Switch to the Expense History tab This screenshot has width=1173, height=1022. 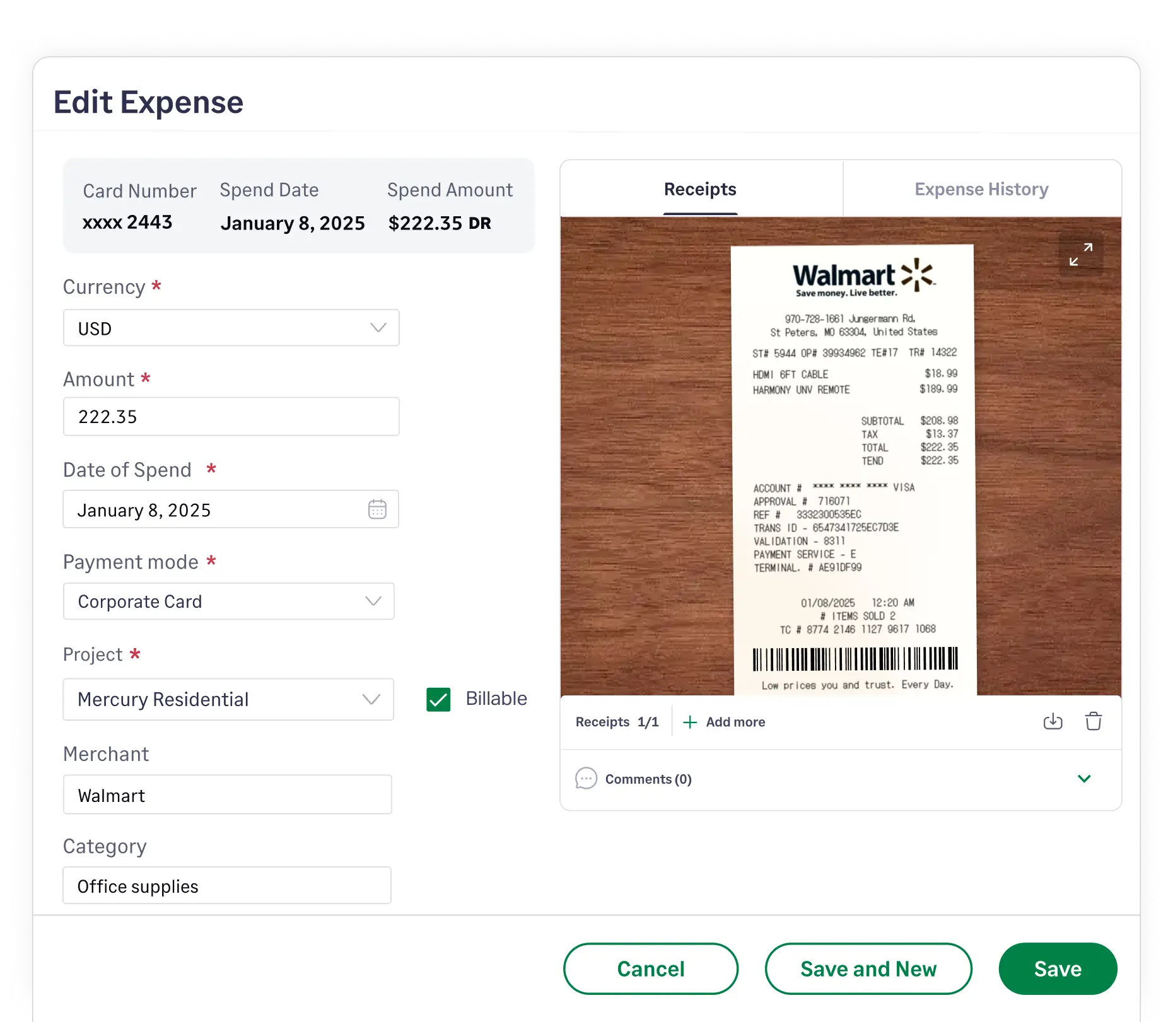coord(981,189)
